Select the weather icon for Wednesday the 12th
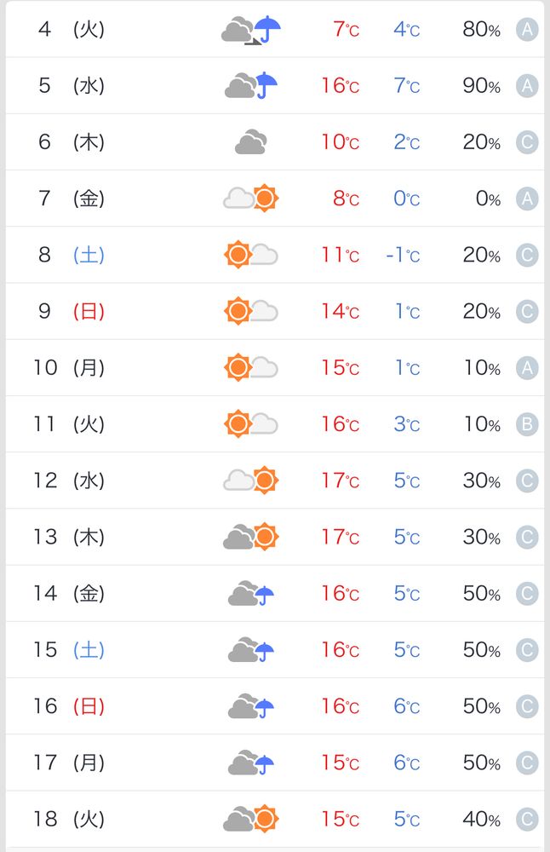This screenshot has height=852, width=550. tap(251, 481)
